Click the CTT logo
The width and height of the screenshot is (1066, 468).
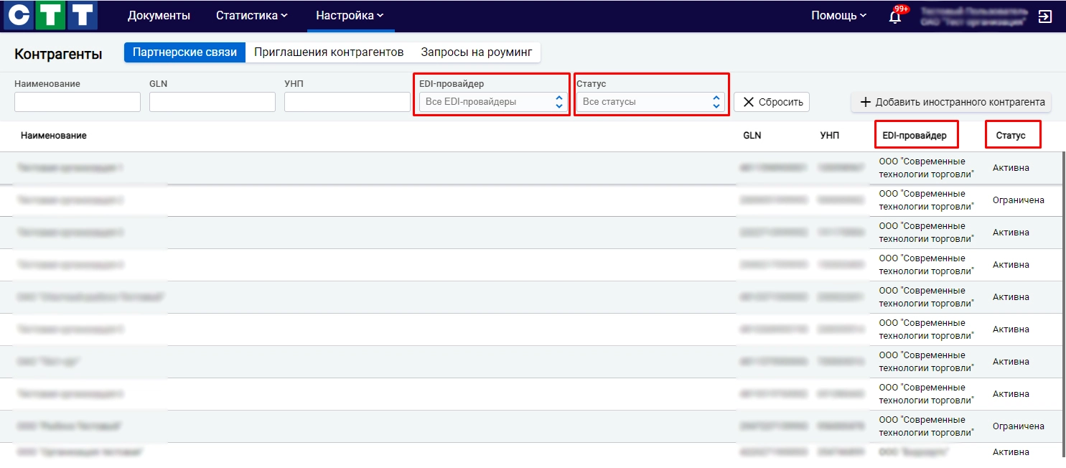click(50, 16)
